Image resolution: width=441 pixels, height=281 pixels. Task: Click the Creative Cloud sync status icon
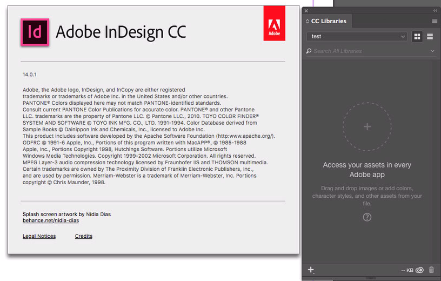[x=419, y=270]
